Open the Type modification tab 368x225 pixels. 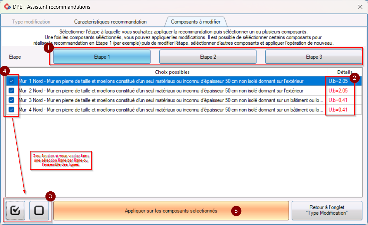point(31,21)
